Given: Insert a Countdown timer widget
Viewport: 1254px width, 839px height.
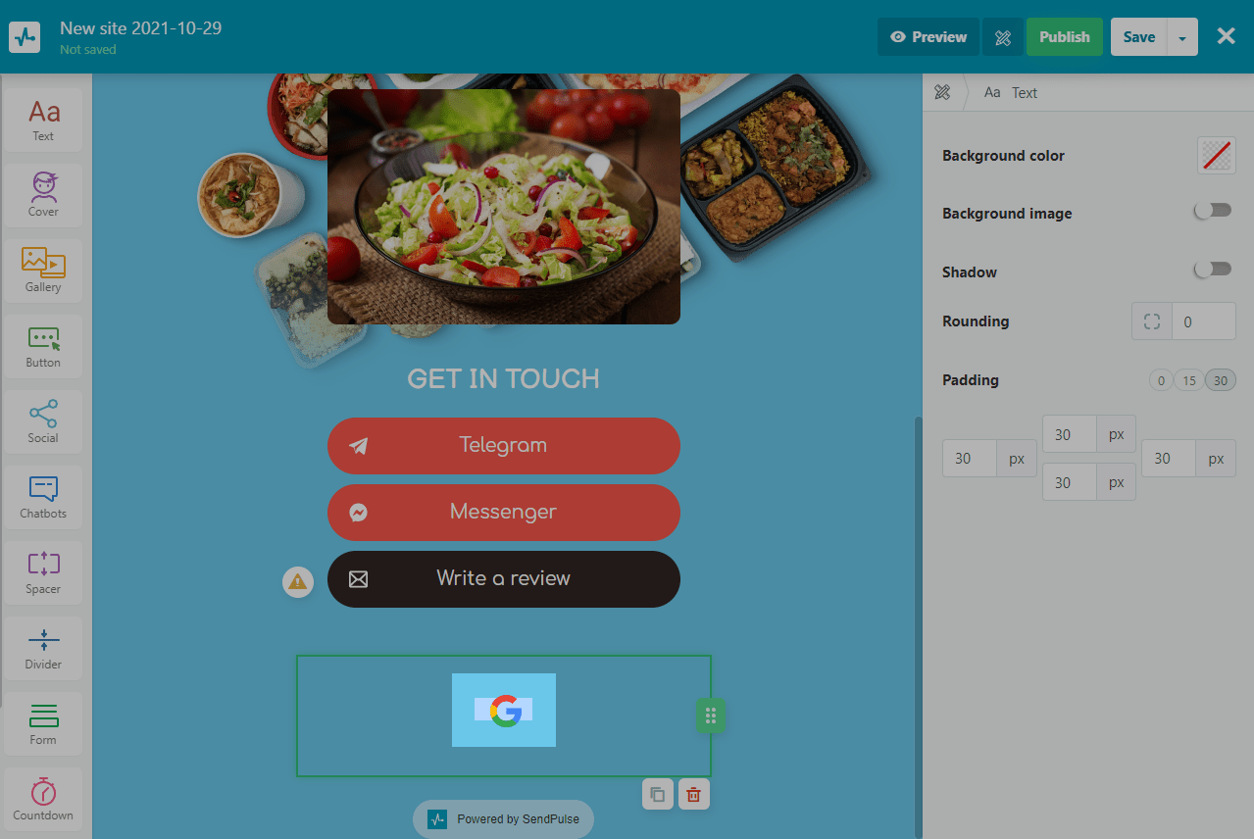Looking at the screenshot, I should point(43,799).
